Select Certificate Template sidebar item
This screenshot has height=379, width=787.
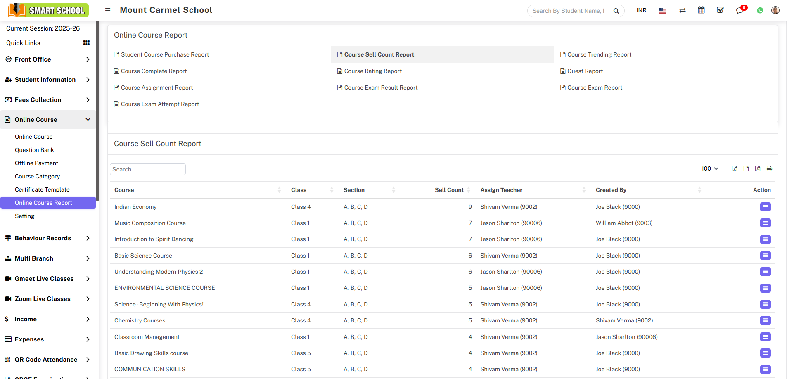tap(42, 189)
